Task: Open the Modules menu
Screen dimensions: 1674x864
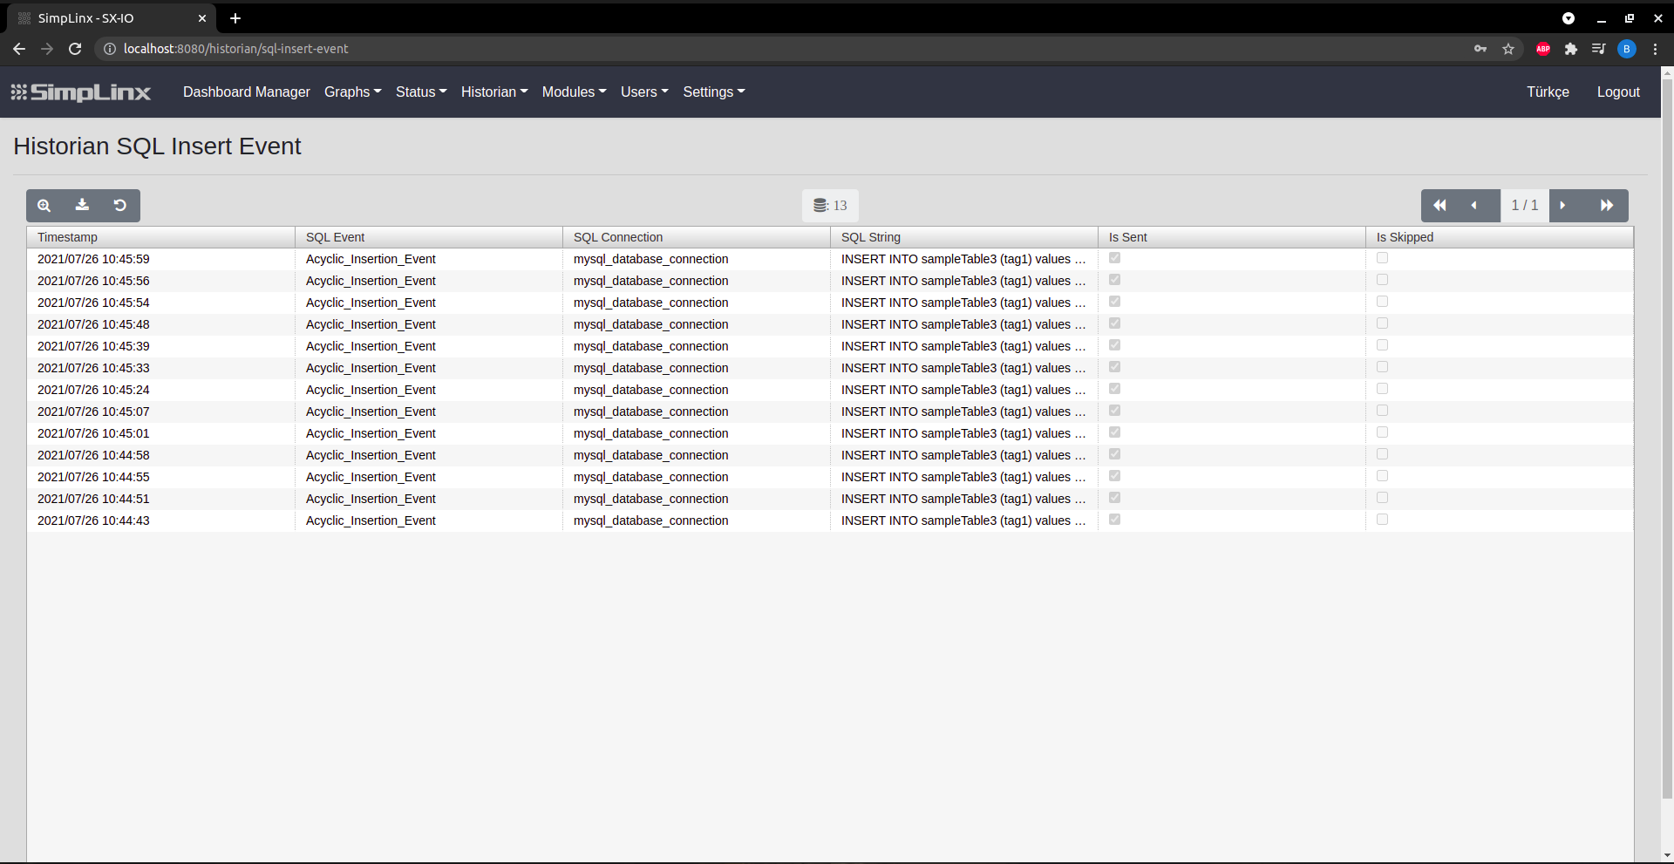Action: click(574, 92)
